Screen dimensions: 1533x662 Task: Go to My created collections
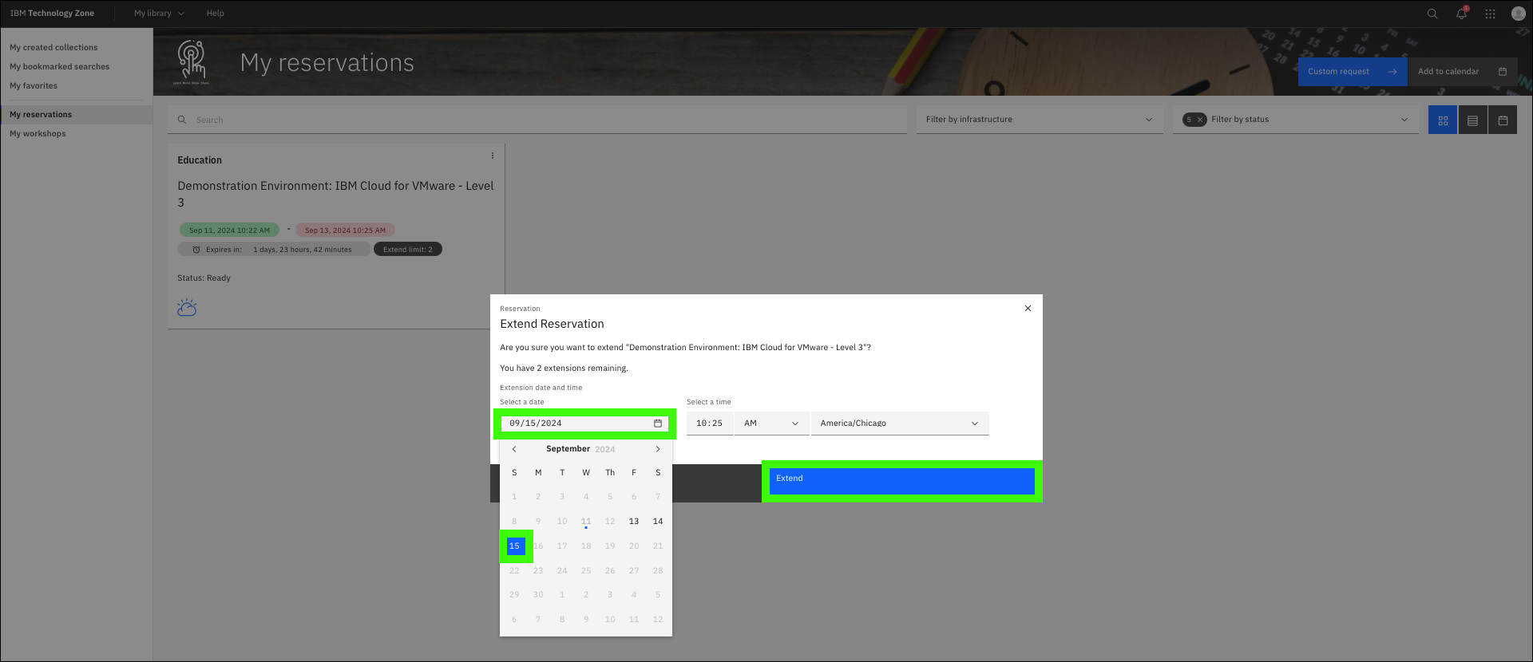pos(53,48)
